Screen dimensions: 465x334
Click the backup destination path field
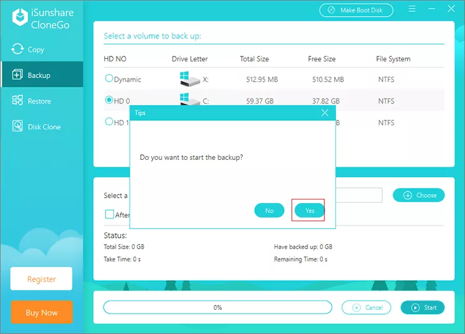pos(359,195)
